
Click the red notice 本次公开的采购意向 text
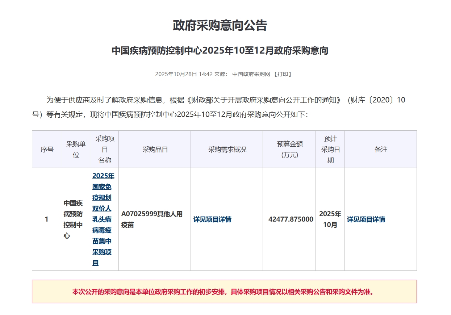coord(224,291)
